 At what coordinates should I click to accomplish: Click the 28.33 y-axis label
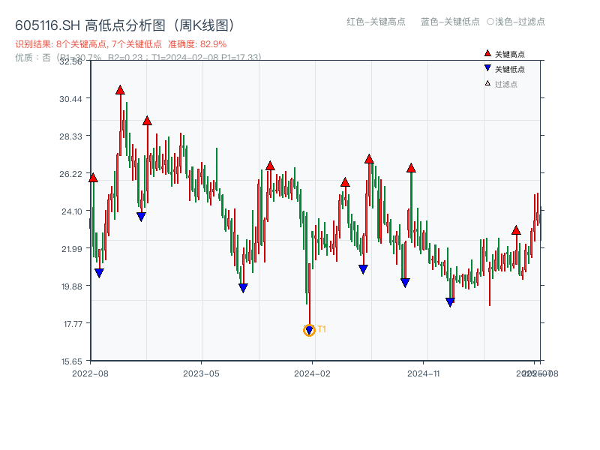70,136
